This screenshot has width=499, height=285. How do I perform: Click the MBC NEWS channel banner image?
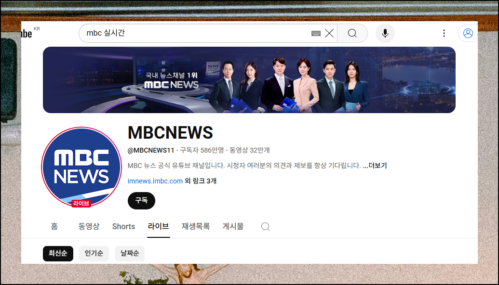coord(249,80)
